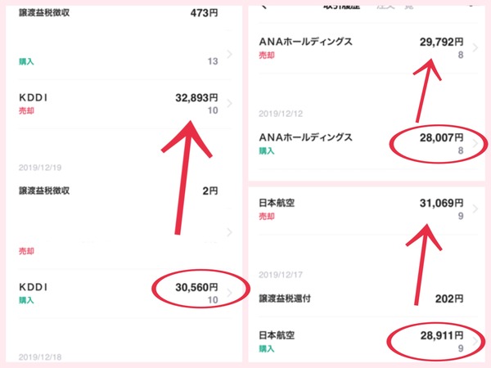Open KDDI 32,893円 sale row chevron
Image resolution: width=491 pixels, height=368 pixels.
229,104
